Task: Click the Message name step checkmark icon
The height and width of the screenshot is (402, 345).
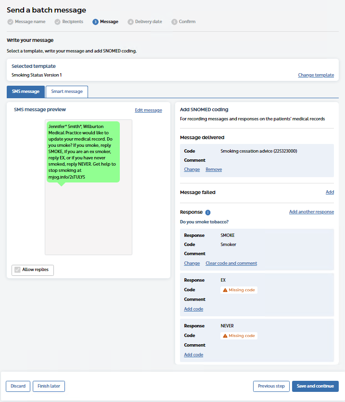Action: [x=10, y=22]
